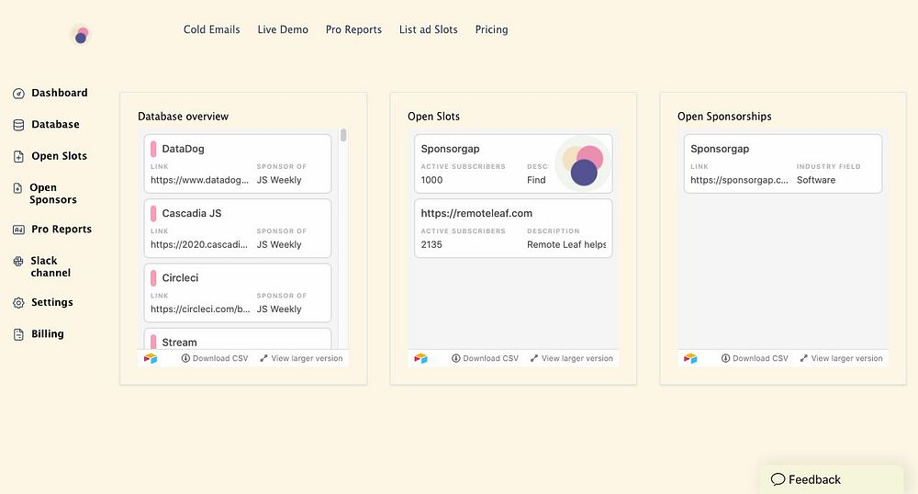Open Live Demo in top navigation
The width and height of the screenshot is (918, 494).
pos(283,29)
